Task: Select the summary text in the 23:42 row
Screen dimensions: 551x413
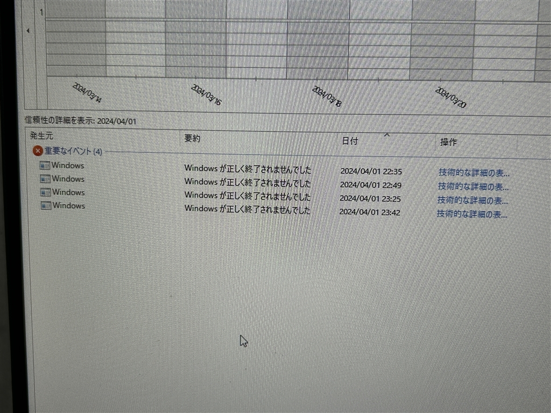Action: 248,209
